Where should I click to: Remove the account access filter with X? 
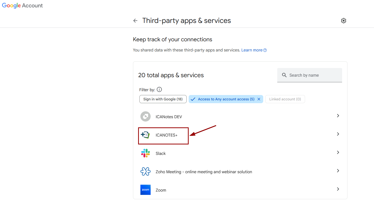pos(259,99)
